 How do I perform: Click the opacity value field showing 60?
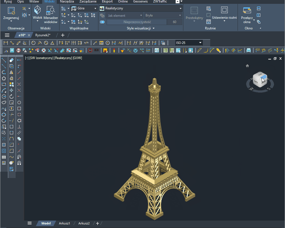(x=175, y=22)
